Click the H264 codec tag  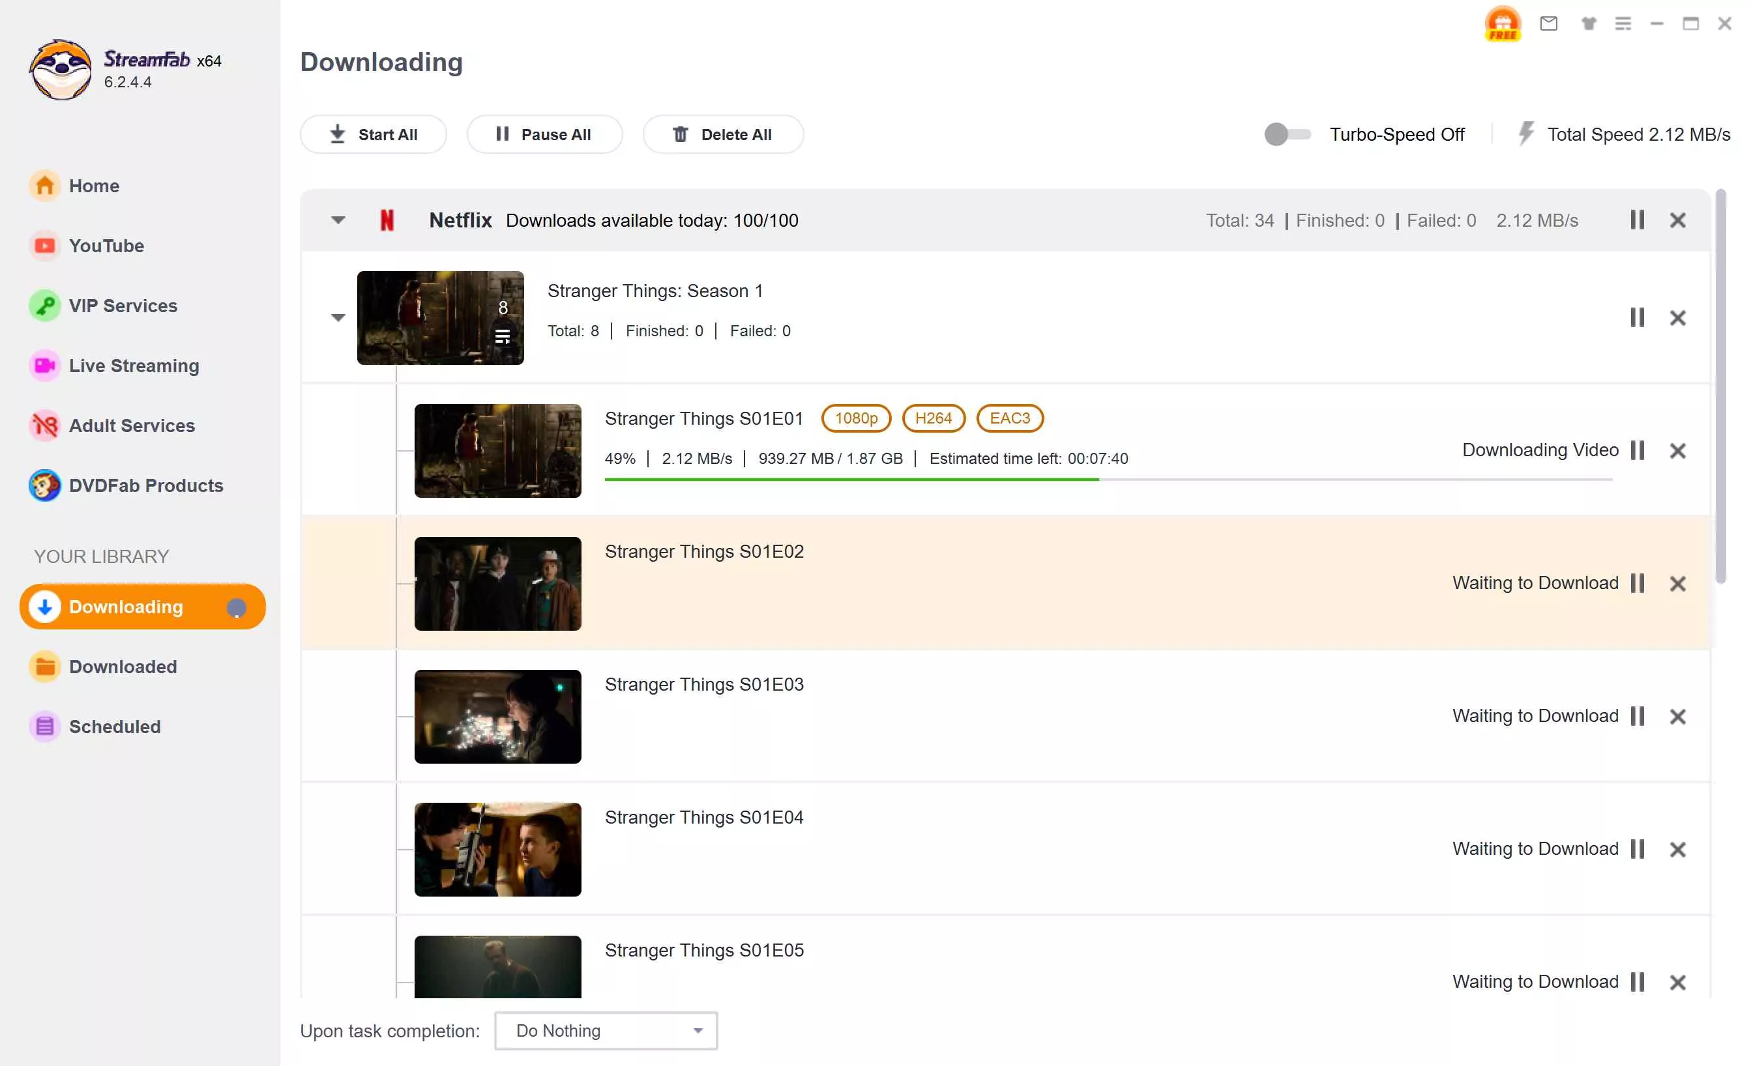933,418
